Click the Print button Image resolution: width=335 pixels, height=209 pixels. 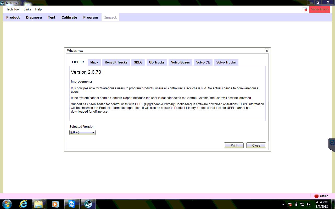(x=234, y=146)
